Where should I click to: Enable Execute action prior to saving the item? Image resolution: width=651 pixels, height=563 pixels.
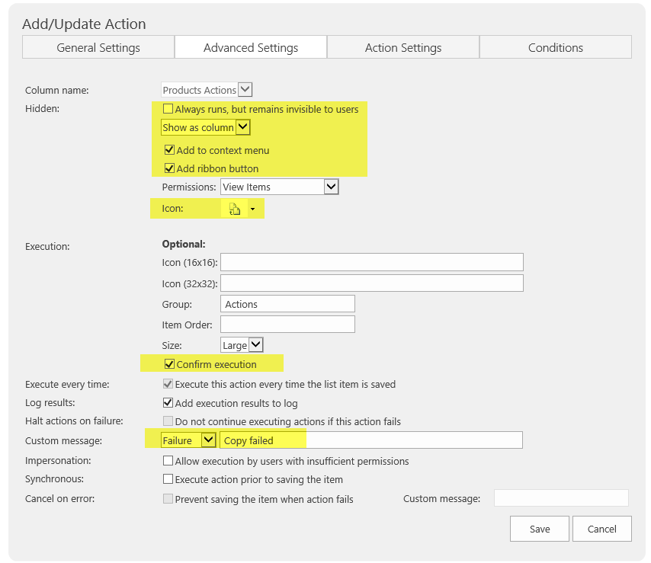pos(168,478)
